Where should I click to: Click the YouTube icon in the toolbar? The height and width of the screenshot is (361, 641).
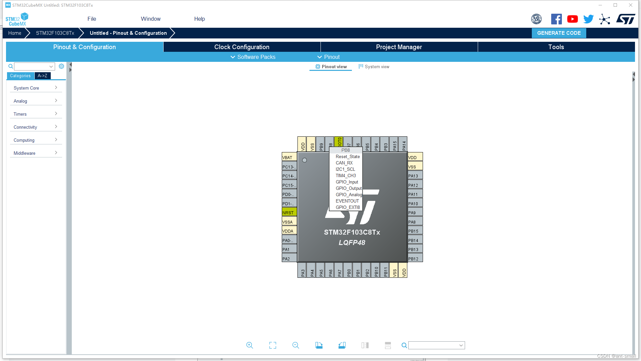click(572, 19)
